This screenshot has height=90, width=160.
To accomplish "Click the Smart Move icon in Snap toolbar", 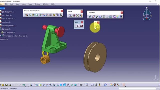I will pos(81,26).
